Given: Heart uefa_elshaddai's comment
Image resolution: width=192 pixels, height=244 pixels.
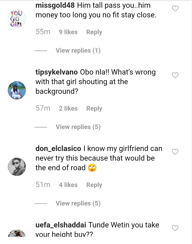Looking at the screenshot, I should (x=175, y=228).
